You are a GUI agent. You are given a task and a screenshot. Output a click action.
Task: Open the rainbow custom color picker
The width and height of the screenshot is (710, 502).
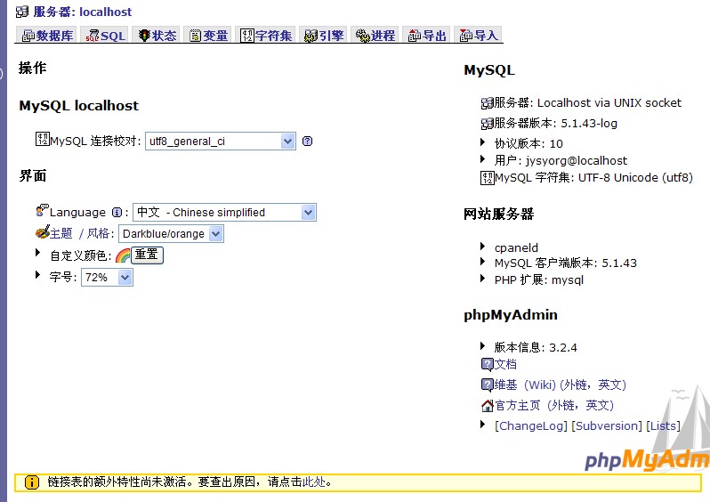[123, 256]
